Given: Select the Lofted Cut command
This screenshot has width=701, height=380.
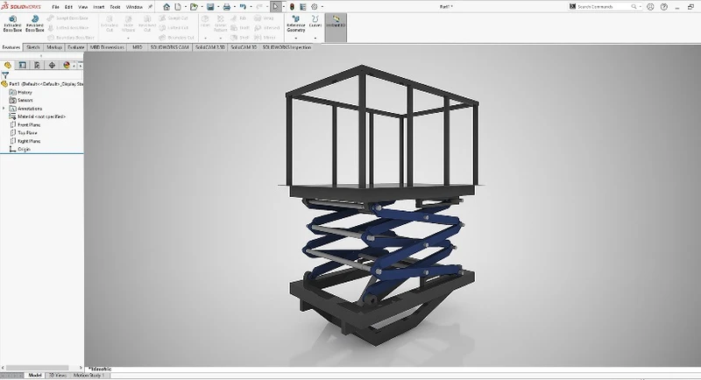Looking at the screenshot, I should pyautogui.click(x=173, y=28).
